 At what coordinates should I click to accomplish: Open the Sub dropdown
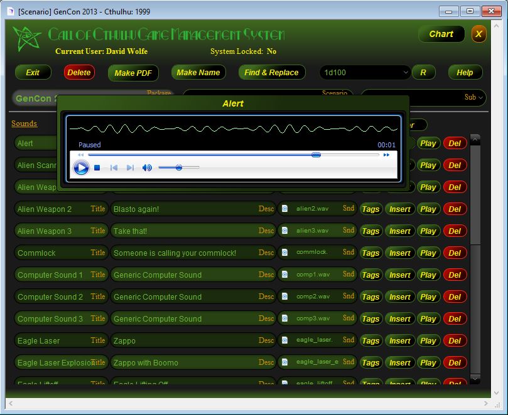[423, 97]
